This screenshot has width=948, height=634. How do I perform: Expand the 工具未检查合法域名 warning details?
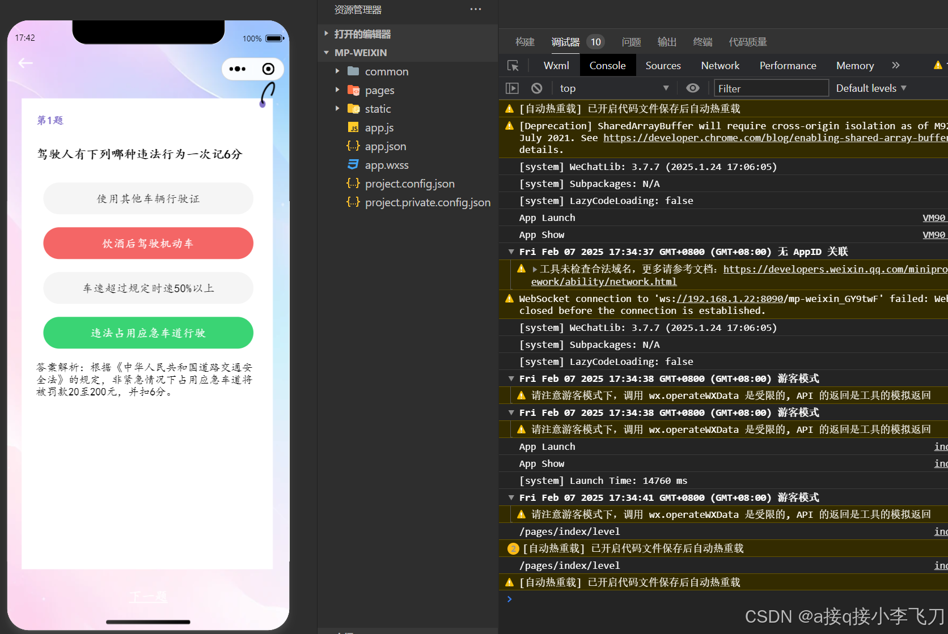tap(535, 269)
